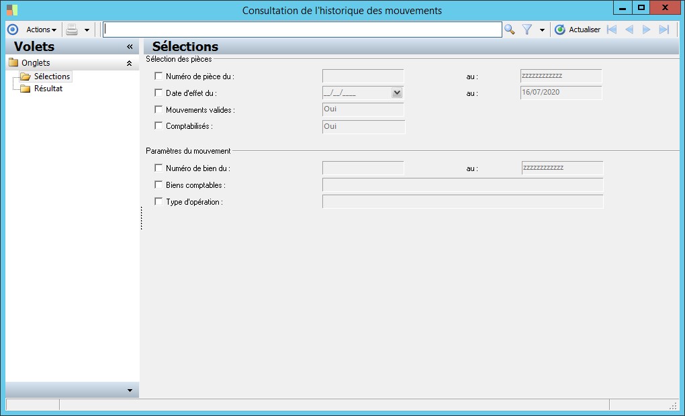
Task: Select the Sélections tree item
Action: pyautogui.click(x=52, y=76)
